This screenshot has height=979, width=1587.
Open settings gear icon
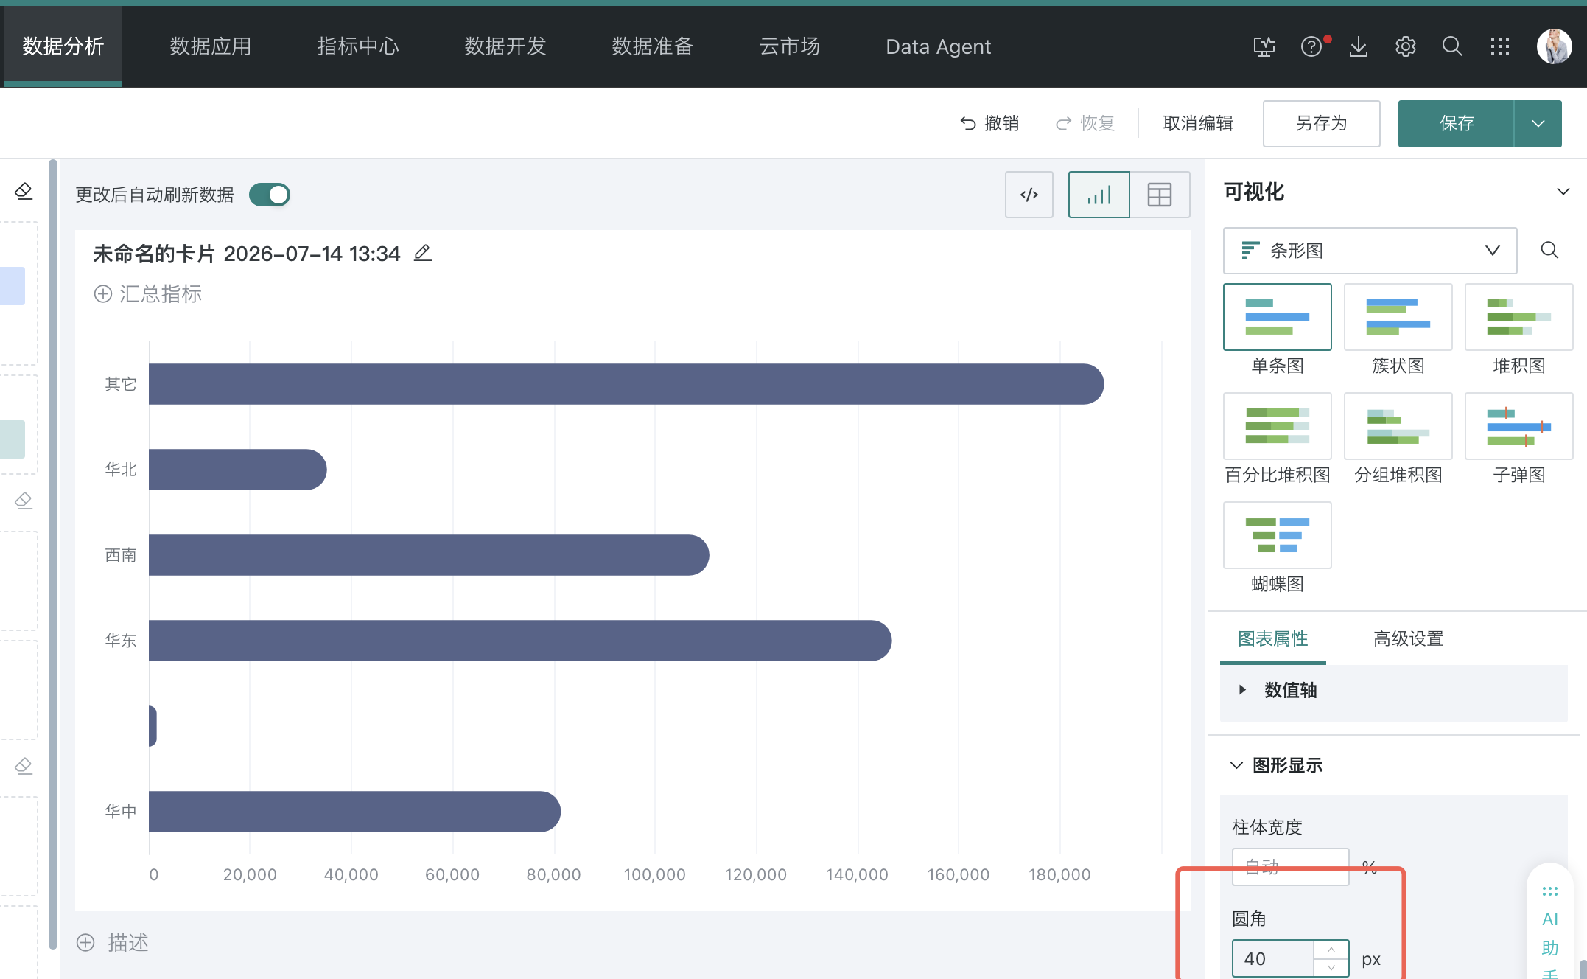(1406, 46)
